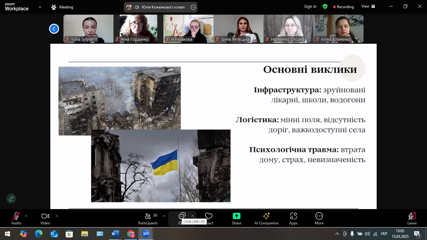This screenshot has height=240, width=427.
Task: Select Ніна Гордієнко video thumbnail
Action: (x=138, y=29)
